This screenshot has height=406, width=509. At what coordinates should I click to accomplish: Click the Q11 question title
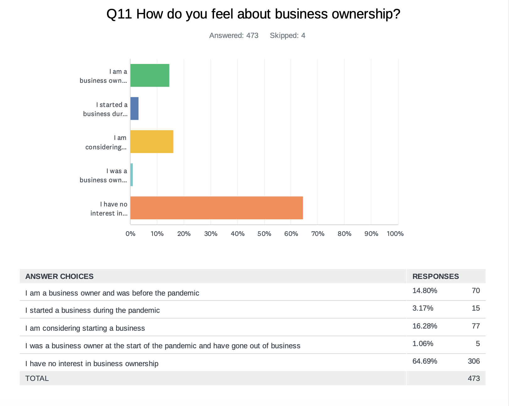[x=253, y=14]
